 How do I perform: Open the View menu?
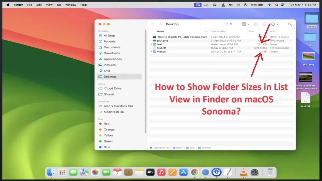49,5
